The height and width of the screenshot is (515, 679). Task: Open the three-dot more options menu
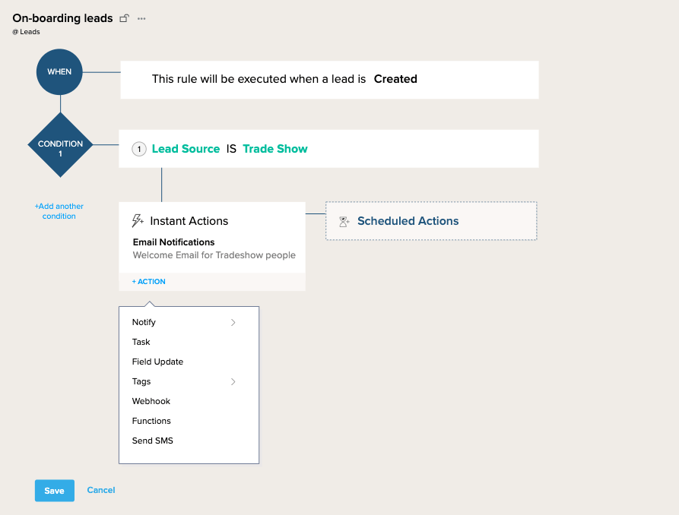click(x=141, y=18)
